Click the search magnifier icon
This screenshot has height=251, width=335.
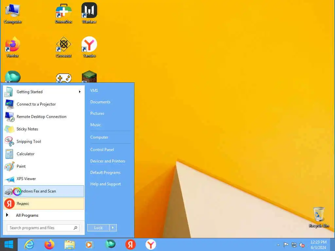[75, 228]
